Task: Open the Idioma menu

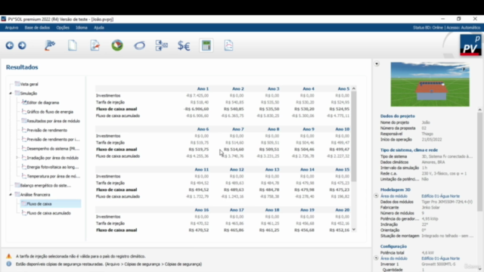Action: point(82,28)
